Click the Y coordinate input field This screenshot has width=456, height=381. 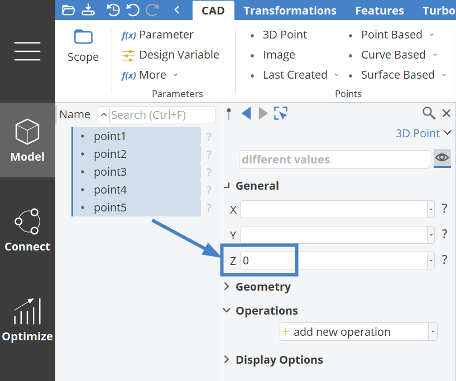click(334, 235)
